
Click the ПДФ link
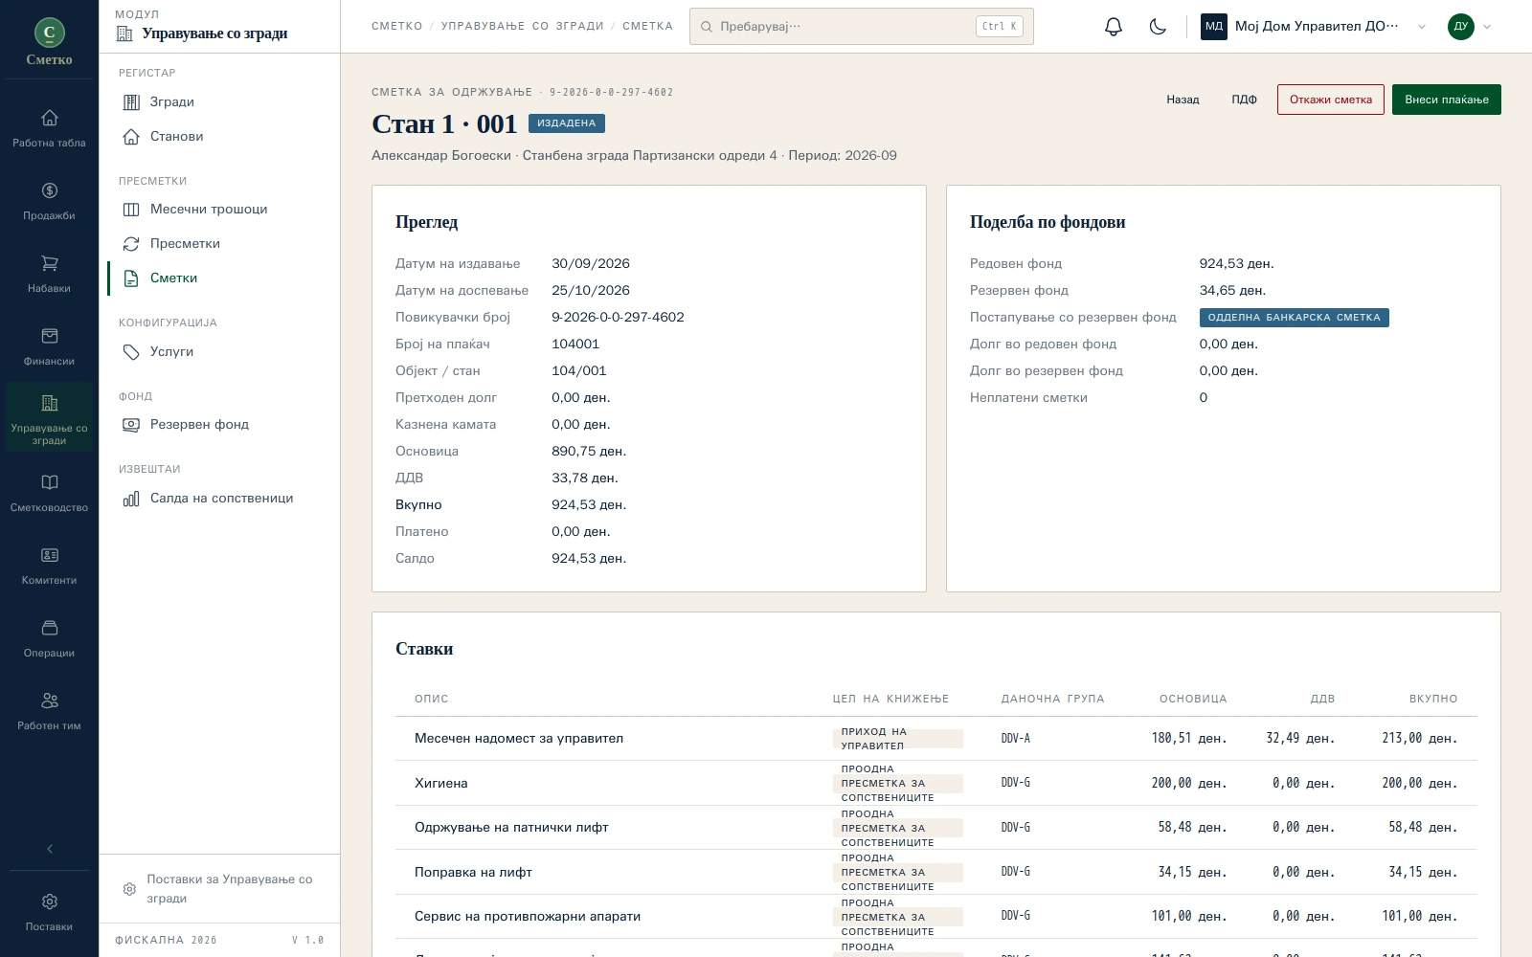1244,100
